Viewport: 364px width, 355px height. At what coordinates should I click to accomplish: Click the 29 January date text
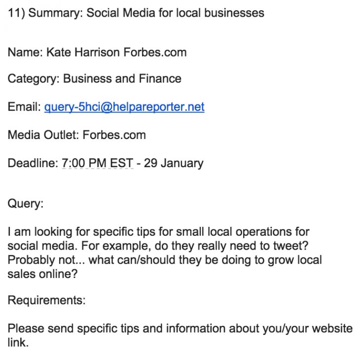174,163
